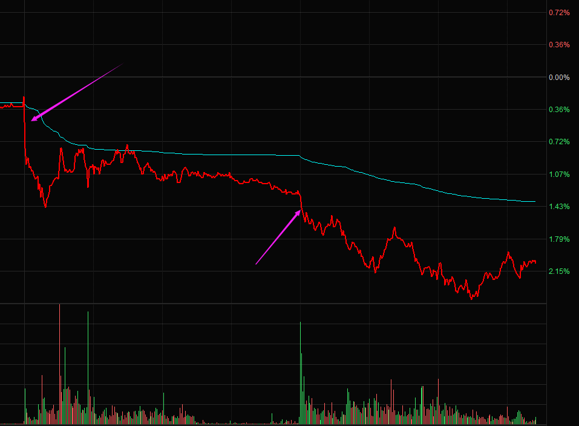This screenshot has width=579, height=426.
Task: Select the 0.00% baseline axis label
Action: (559, 78)
